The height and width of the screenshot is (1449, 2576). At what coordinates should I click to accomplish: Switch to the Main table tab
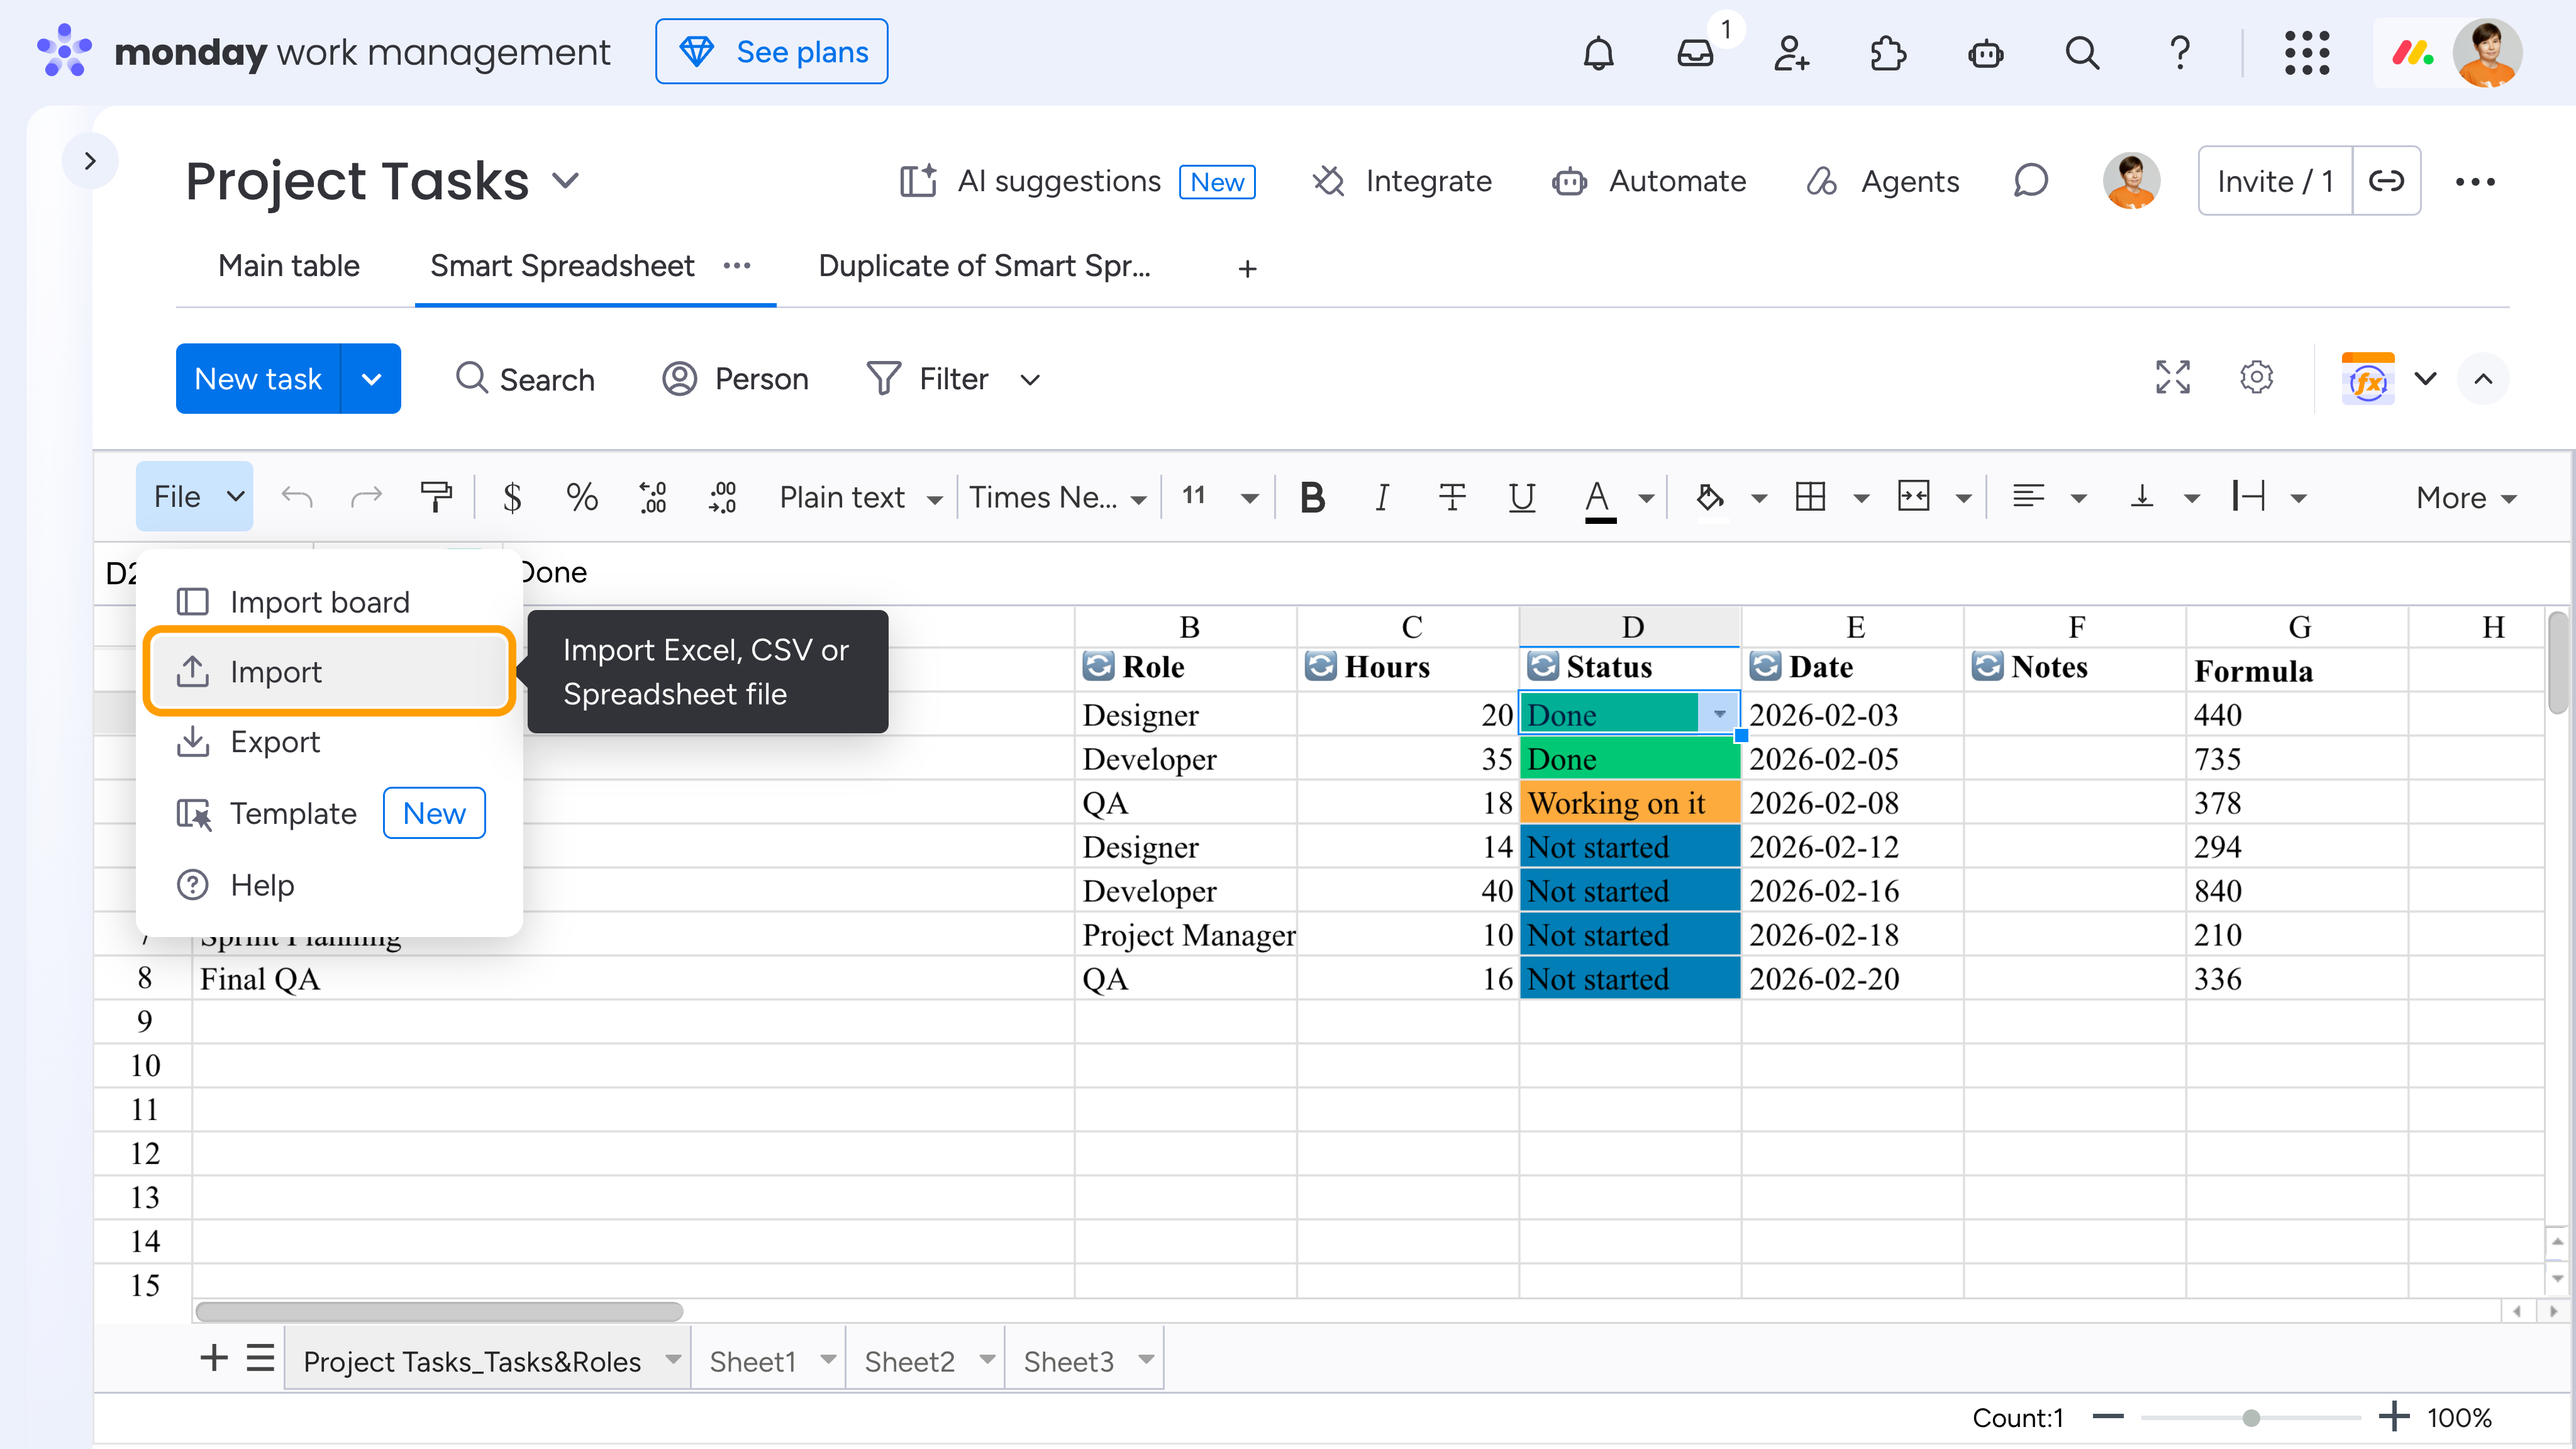[x=289, y=266]
